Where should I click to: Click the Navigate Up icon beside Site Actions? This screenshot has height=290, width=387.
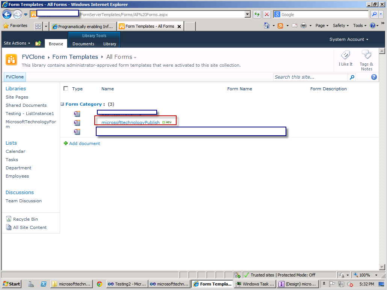38,43
